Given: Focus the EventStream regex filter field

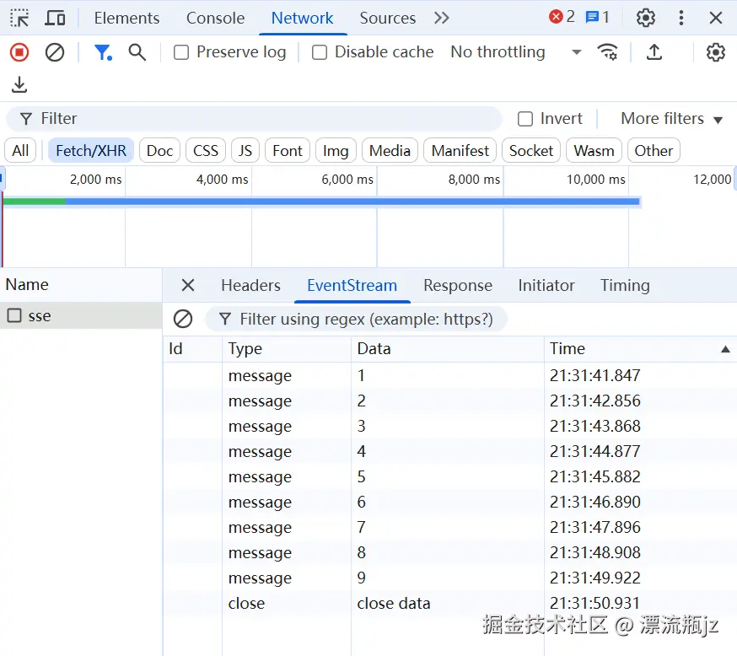Looking at the screenshot, I should pos(357,319).
